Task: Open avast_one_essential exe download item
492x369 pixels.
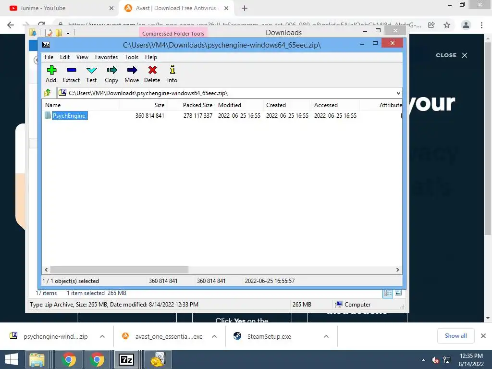Action: [x=162, y=336]
